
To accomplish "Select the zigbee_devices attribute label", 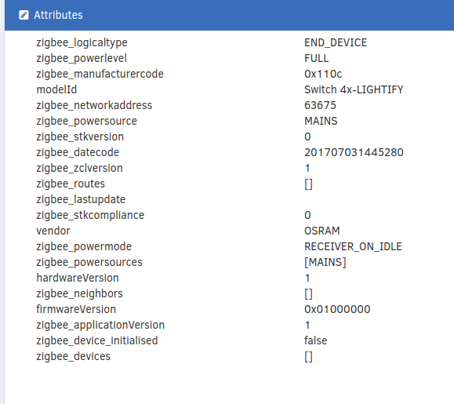I will (73, 356).
